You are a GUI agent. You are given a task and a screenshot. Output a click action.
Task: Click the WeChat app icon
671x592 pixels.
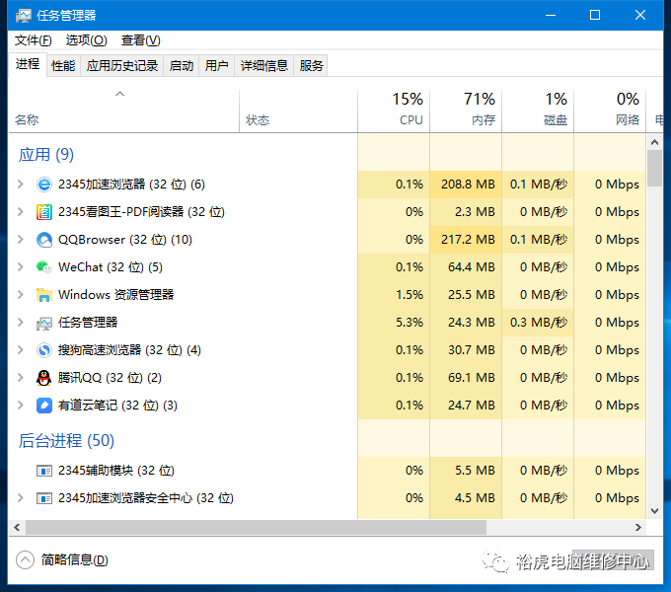[44, 267]
